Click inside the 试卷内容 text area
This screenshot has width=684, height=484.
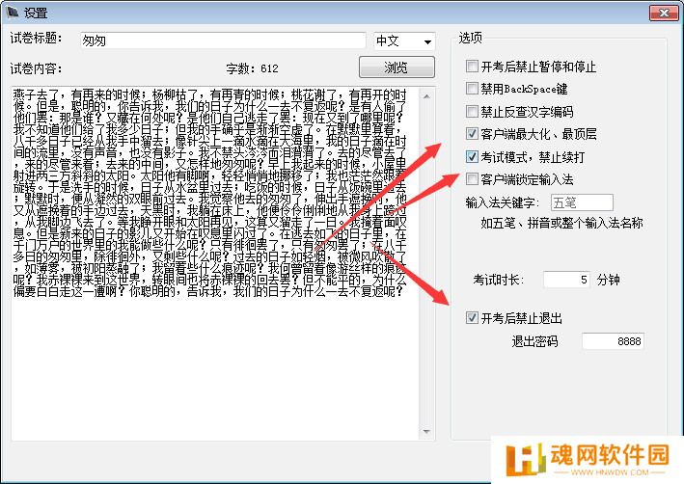pos(215,263)
